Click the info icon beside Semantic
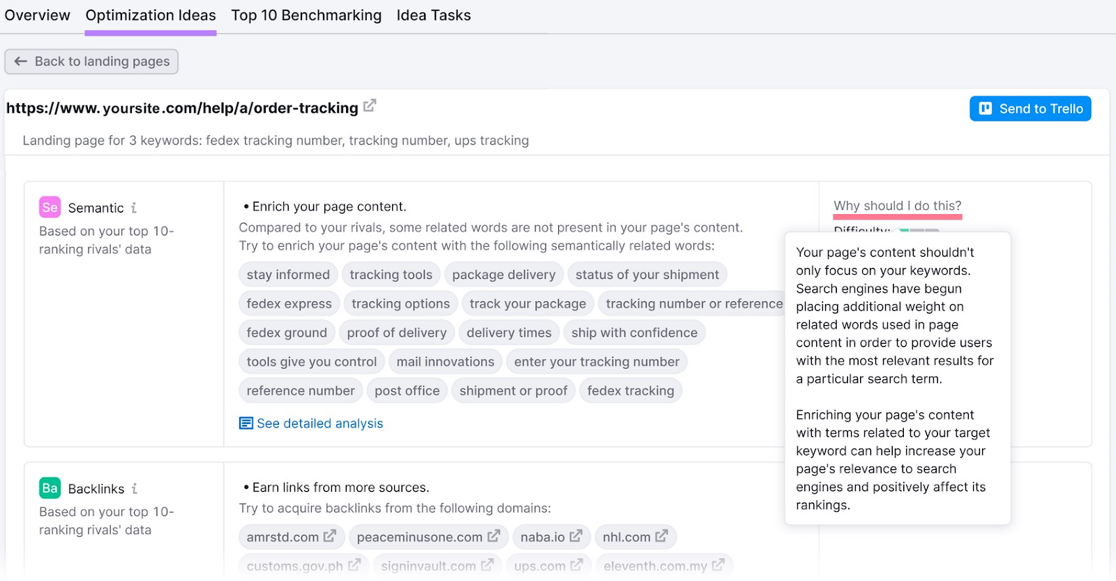Screen dimensions: 1116x581 [x=134, y=207]
